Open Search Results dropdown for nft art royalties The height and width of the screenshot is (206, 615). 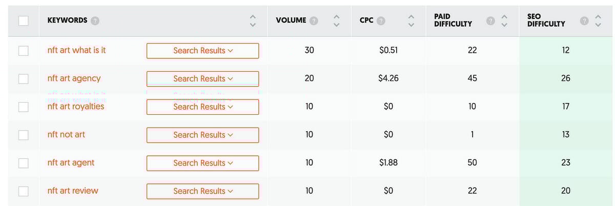click(203, 107)
